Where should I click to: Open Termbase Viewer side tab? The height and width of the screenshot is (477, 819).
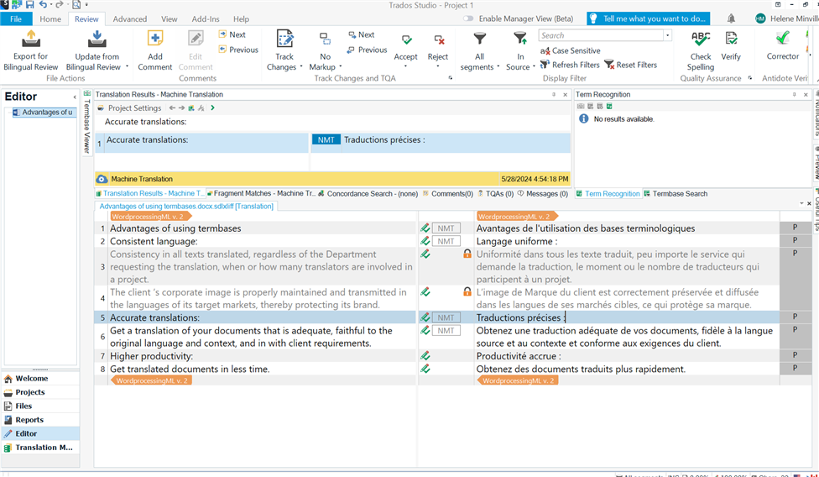(x=86, y=123)
